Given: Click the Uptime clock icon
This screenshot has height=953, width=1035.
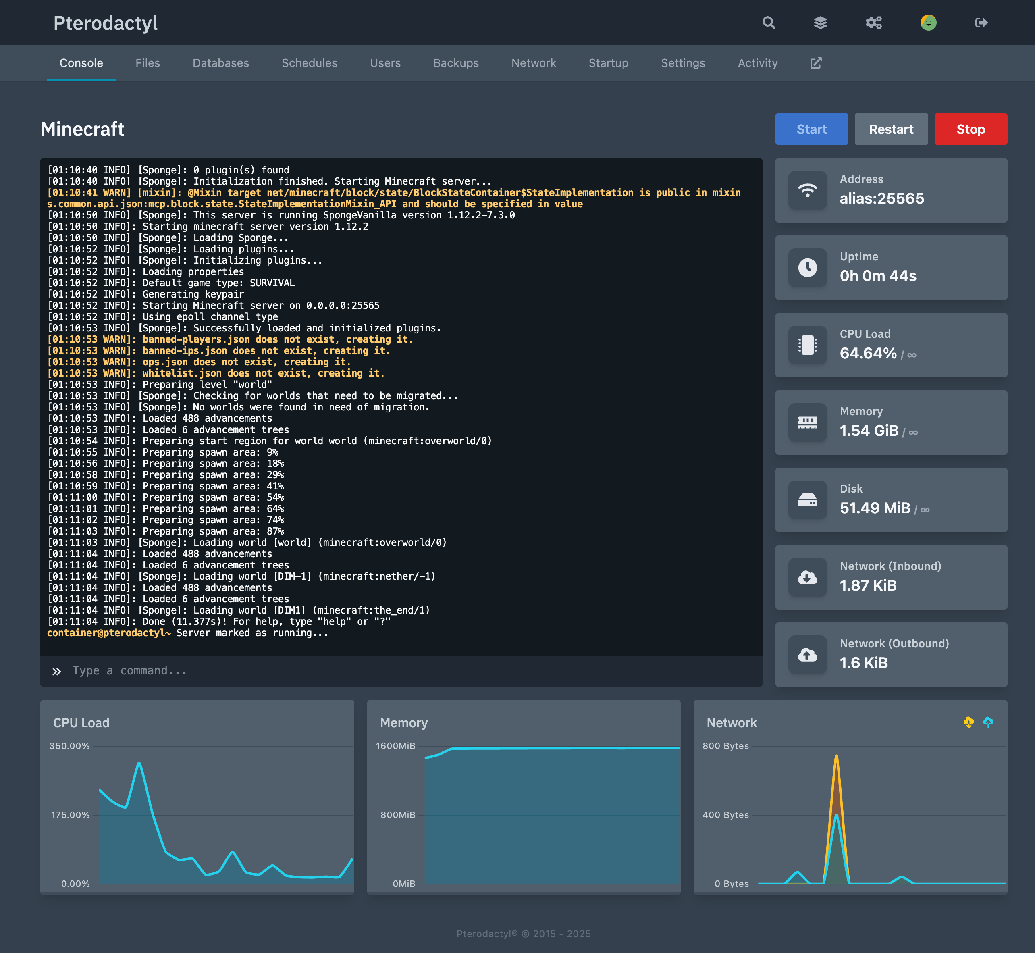Looking at the screenshot, I should tap(807, 268).
